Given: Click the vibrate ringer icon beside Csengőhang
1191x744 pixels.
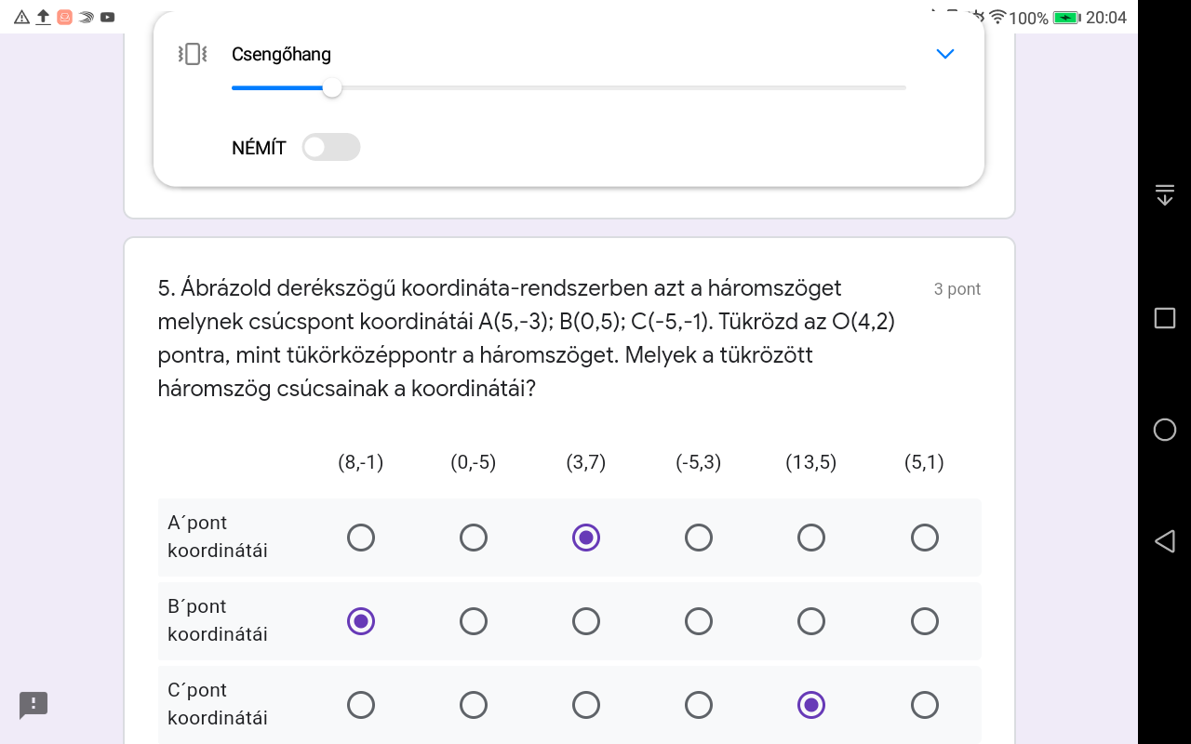Looking at the screenshot, I should pos(192,54).
